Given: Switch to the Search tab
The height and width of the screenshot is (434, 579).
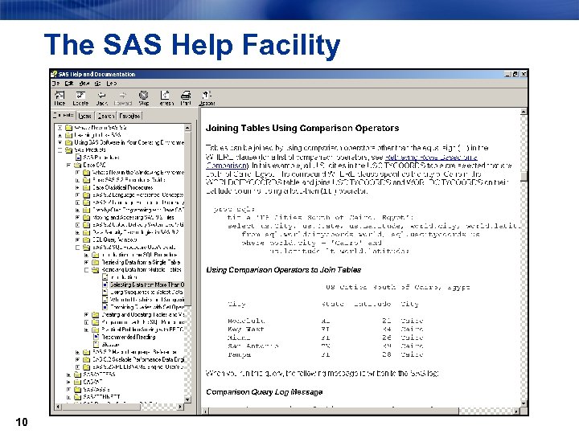Looking at the screenshot, I should tap(105, 116).
